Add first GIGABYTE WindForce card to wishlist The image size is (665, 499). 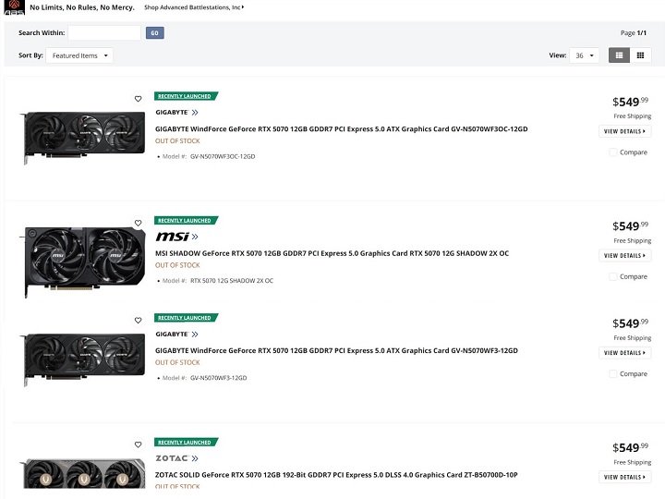pos(139,98)
